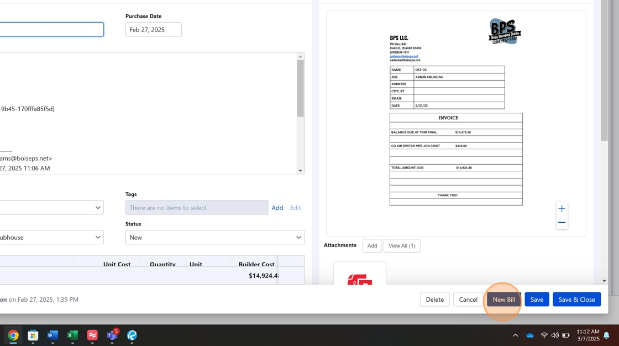Screen dimensions: 619x346
Task: Open the Tags selection field
Action: [197, 208]
